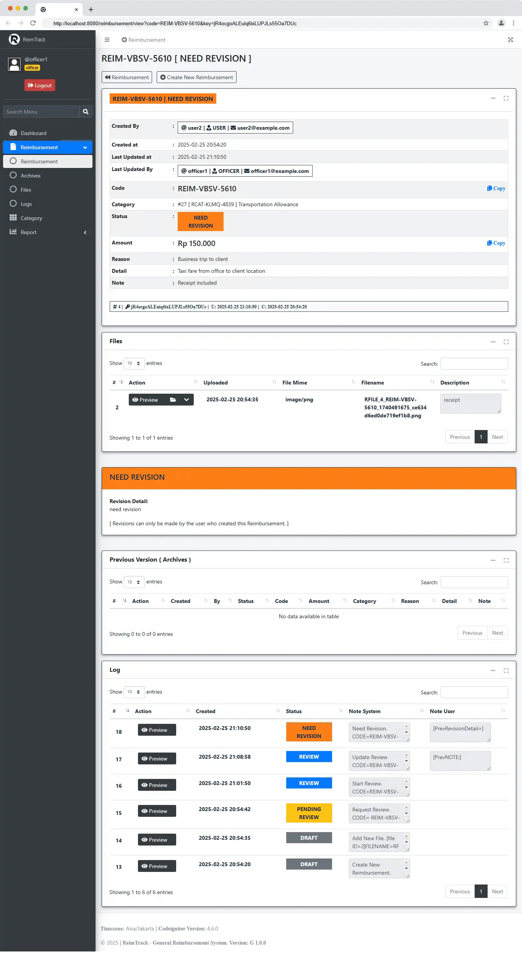Open Log entries-per-page dropdown
The width and height of the screenshot is (522, 953).
(x=134, y=692)
